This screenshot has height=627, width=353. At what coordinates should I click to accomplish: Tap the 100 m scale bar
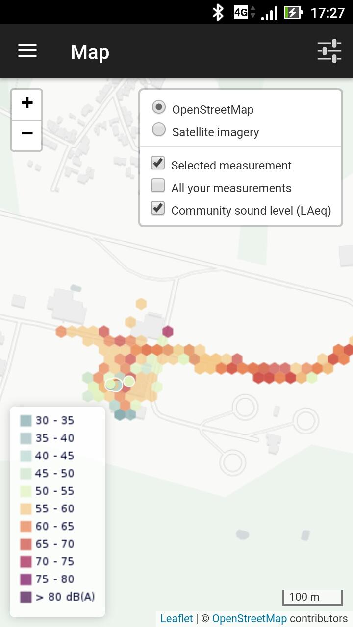(x=312, y=597)
